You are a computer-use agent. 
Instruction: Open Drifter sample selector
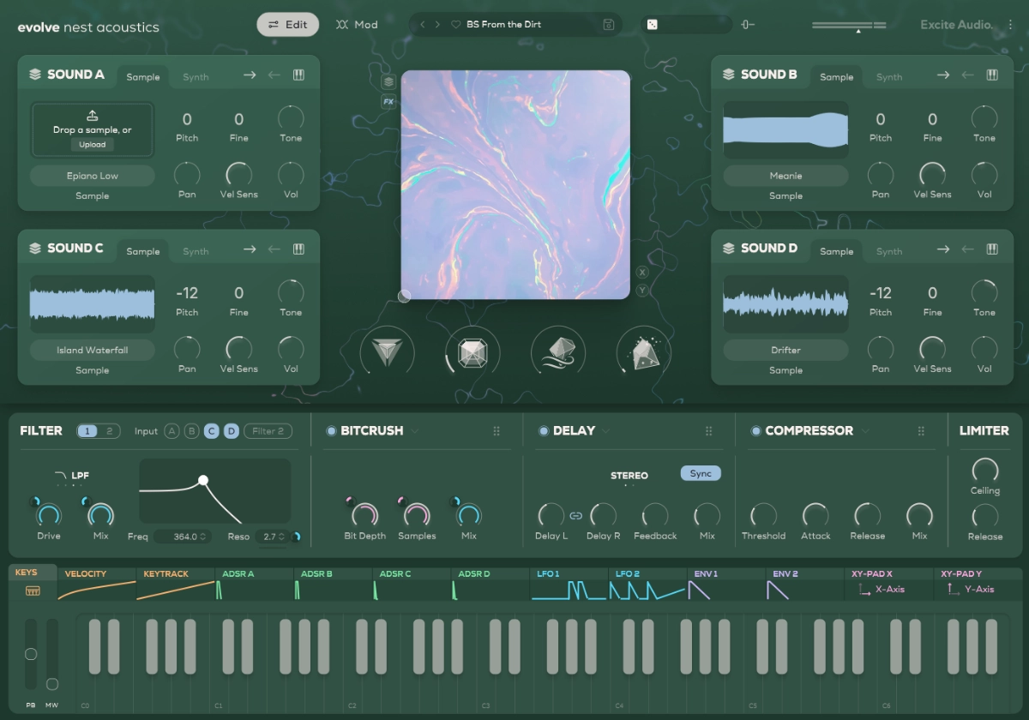(x=785, y=350)
